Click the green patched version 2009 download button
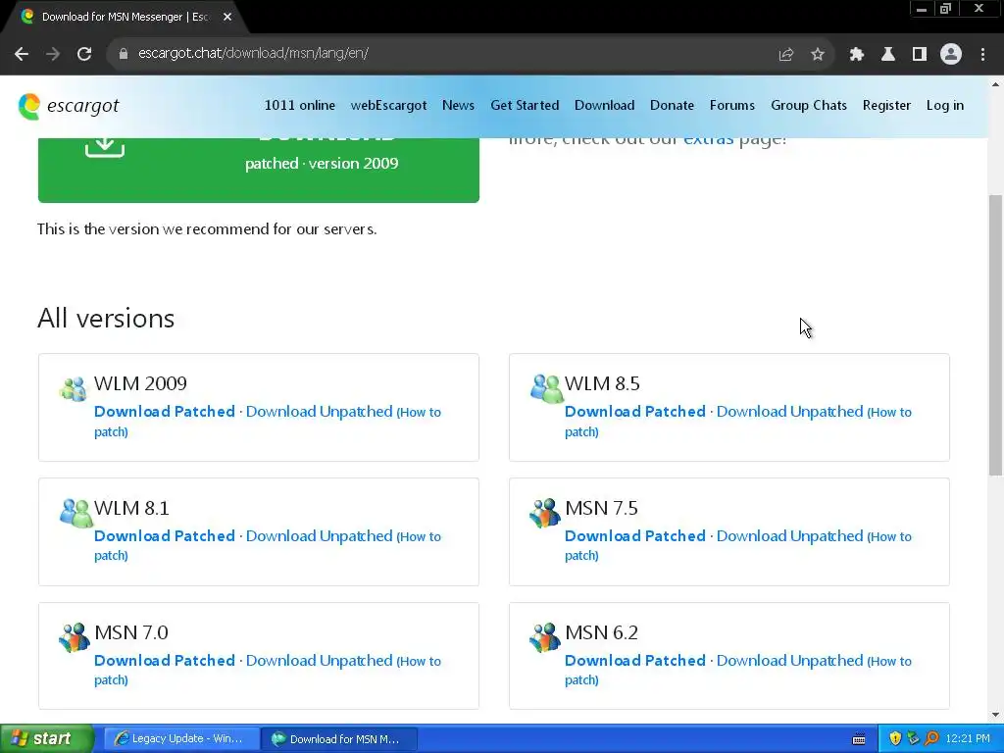The width and height of the screenshot is (1004, 753). (x=259, y=170)
